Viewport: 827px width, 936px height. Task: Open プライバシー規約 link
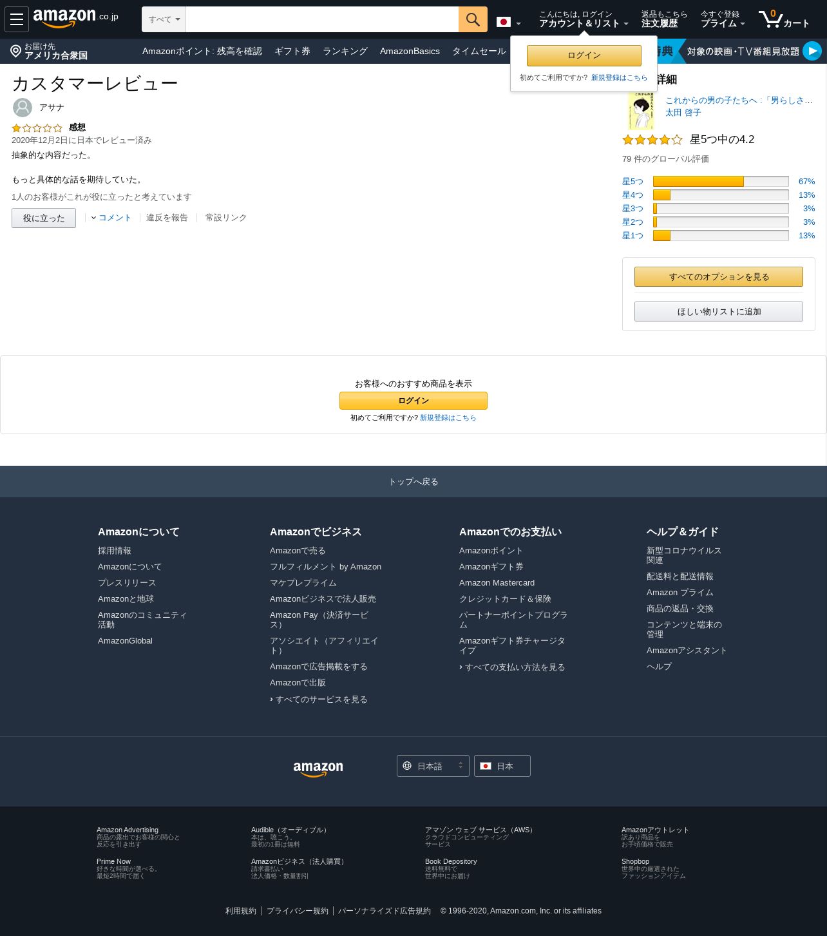tap(298, 911)
